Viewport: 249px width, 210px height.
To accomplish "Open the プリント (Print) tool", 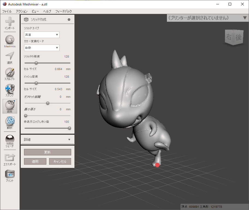I will tap(10, 176).
